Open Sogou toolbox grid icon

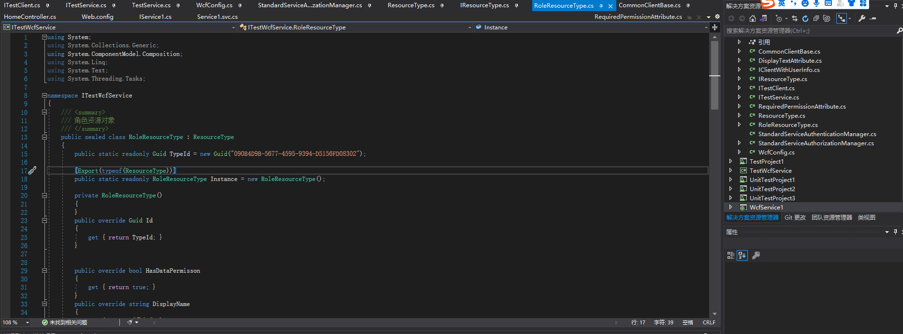[x=863, y=3]
